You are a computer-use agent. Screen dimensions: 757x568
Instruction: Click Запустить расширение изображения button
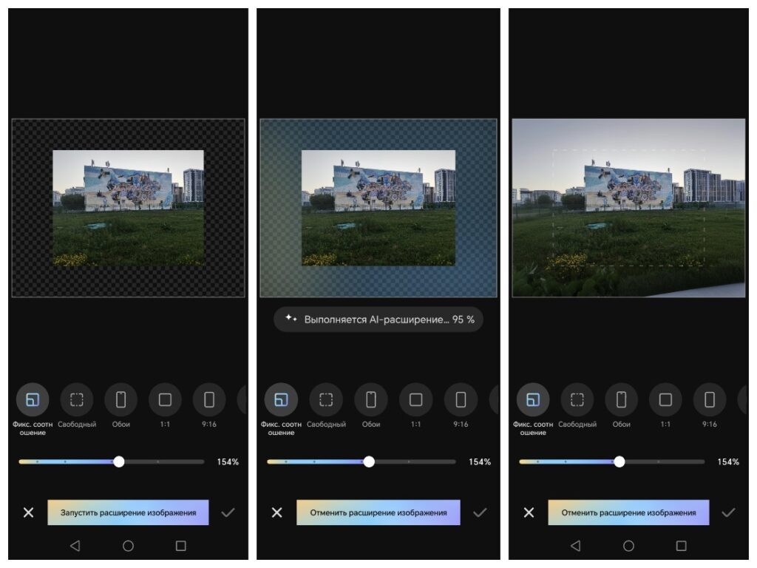tap(128, 513)
